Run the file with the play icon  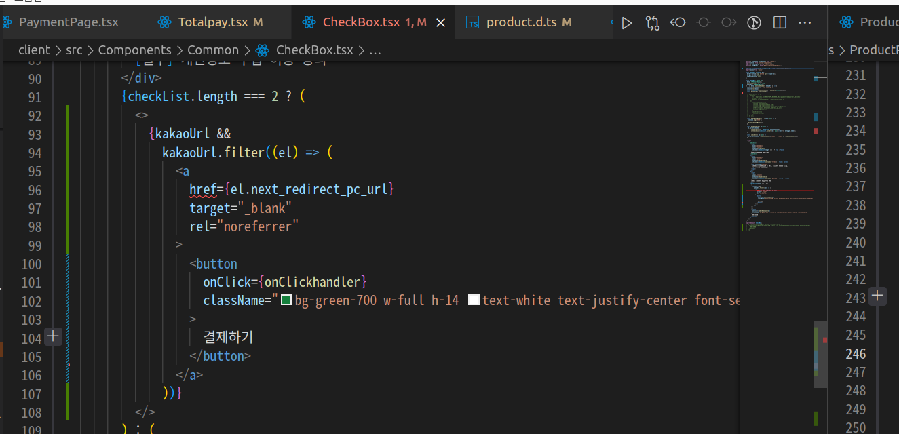click(627, 23)
